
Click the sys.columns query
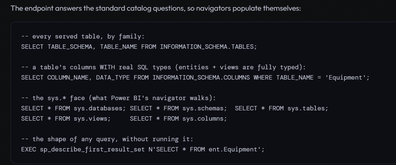(x=179, y=119)
